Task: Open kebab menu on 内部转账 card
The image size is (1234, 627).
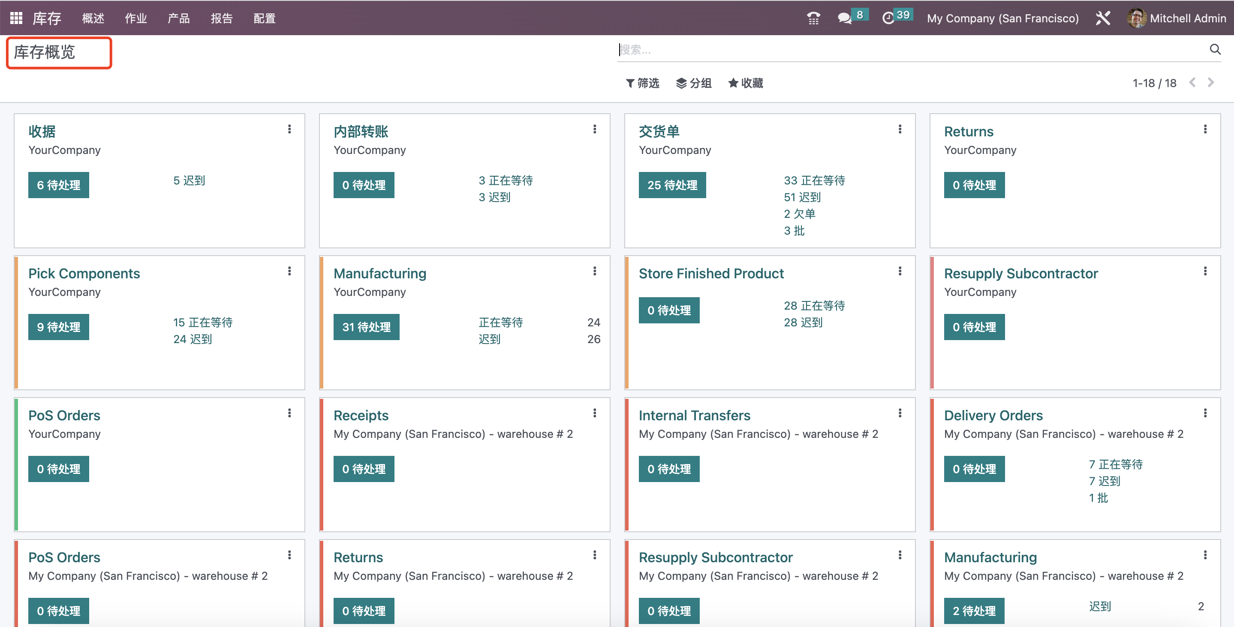Action: click(594, 130)
